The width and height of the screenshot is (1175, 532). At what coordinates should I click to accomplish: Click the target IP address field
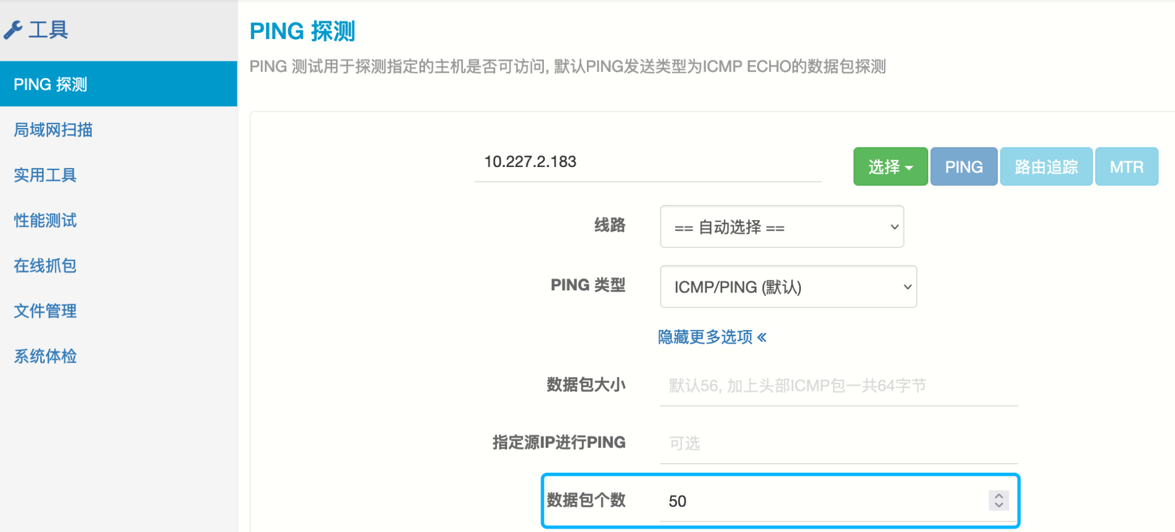[647, 162]
